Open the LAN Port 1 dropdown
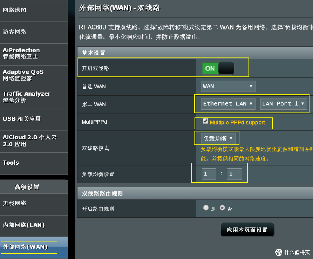This screenshot has height=259, width=313. (x=283, y=104)
